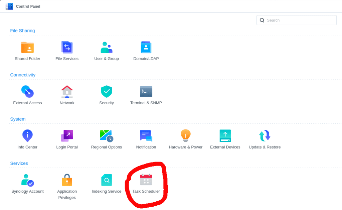The height and width of the screenshot is (210, 342).
Task: Open the Notification icon
Action: (146, 136)
